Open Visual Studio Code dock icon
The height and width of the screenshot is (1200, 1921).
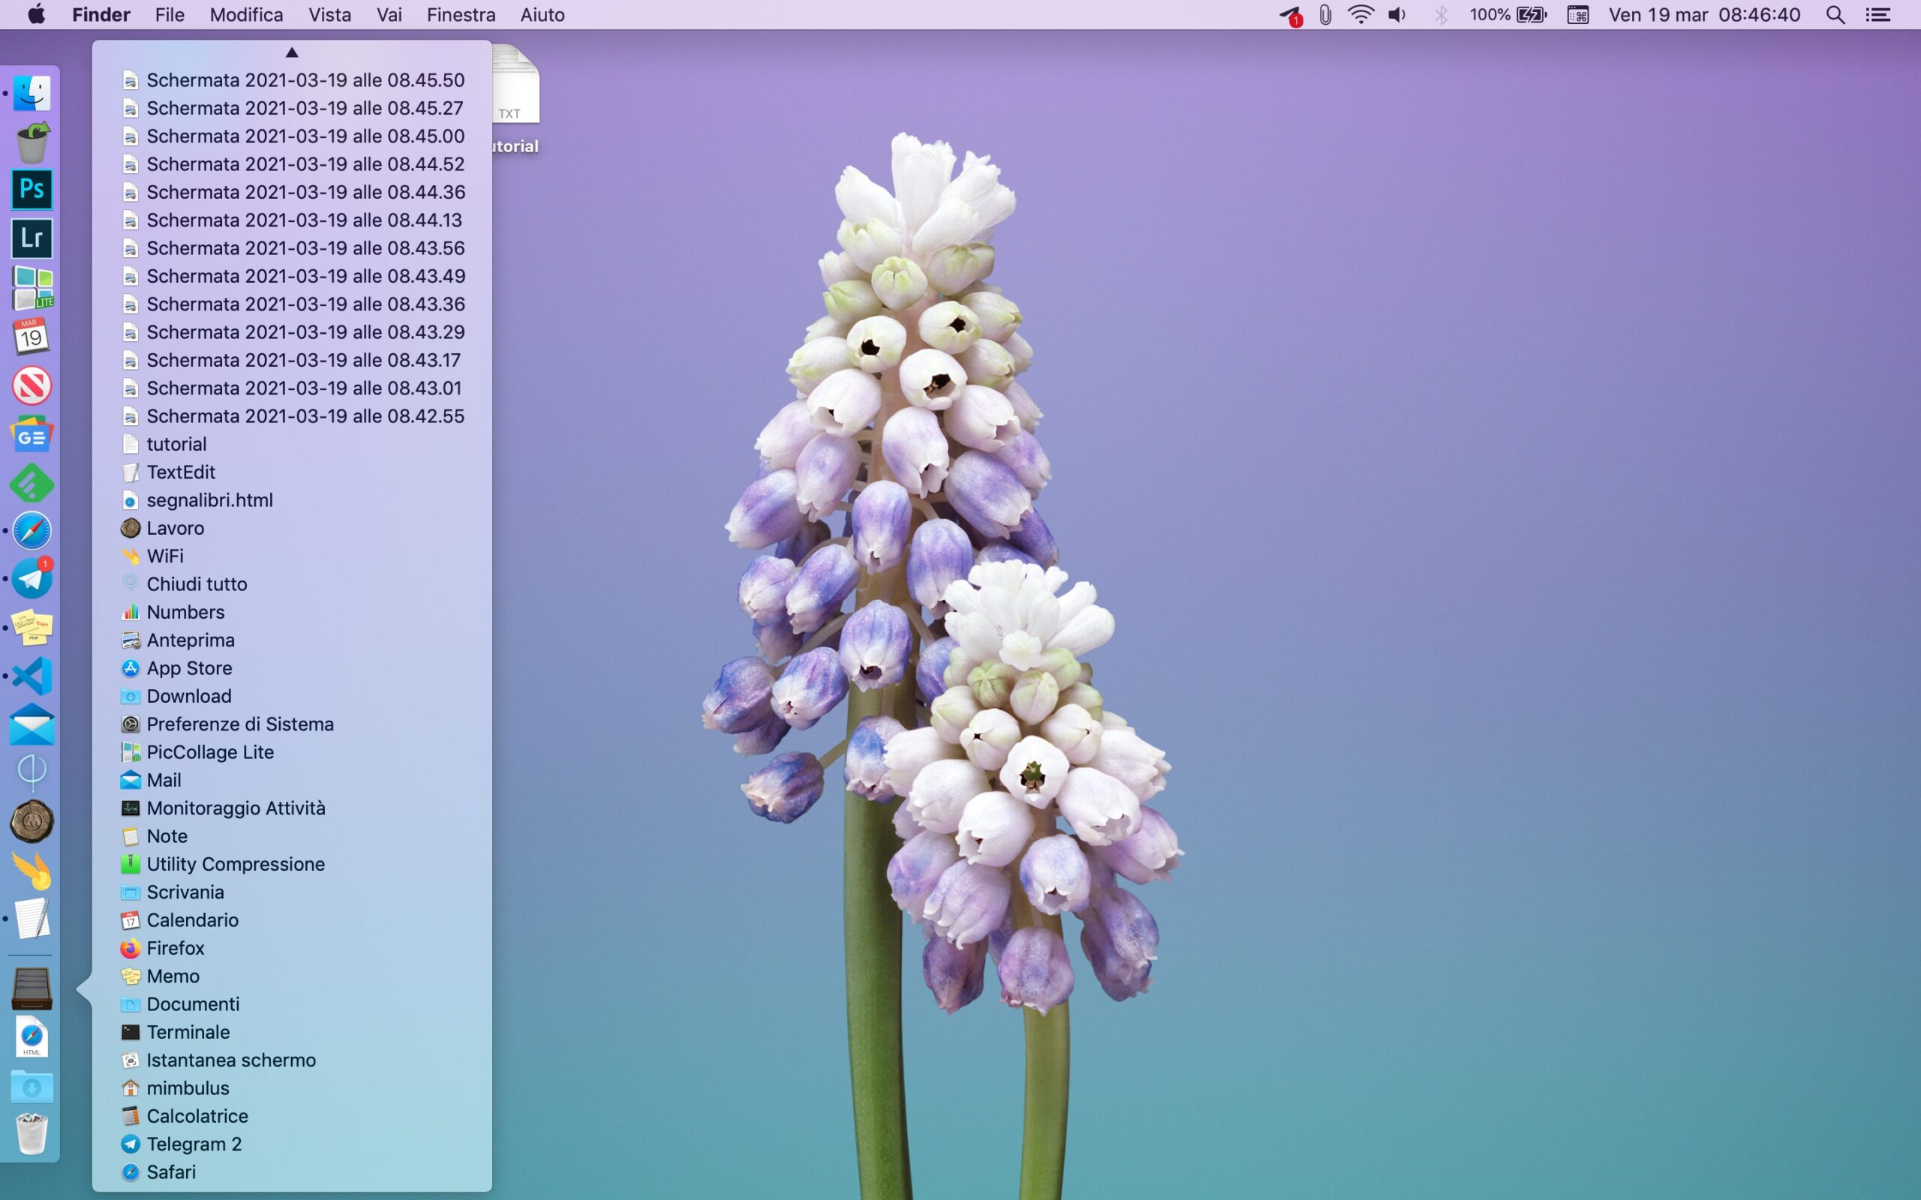click(x=32, y=676)
